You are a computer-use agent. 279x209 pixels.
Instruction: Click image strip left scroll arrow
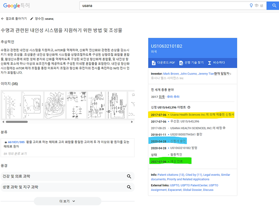click(3, 122)
